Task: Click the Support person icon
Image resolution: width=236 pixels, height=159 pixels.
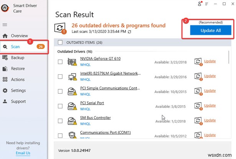Action: point(5,101)
